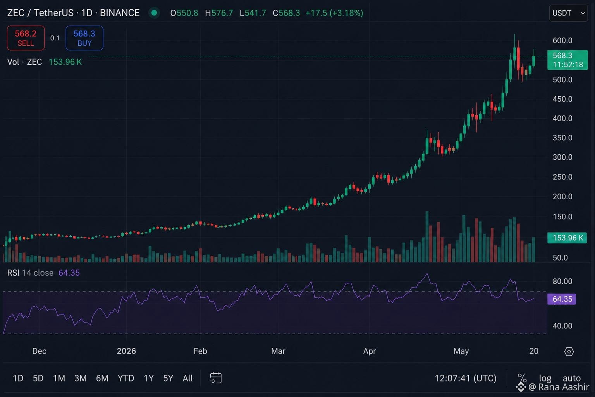Screen dimensions: 595x397
Task: Toggle auto scale
Action: [571, 378]
